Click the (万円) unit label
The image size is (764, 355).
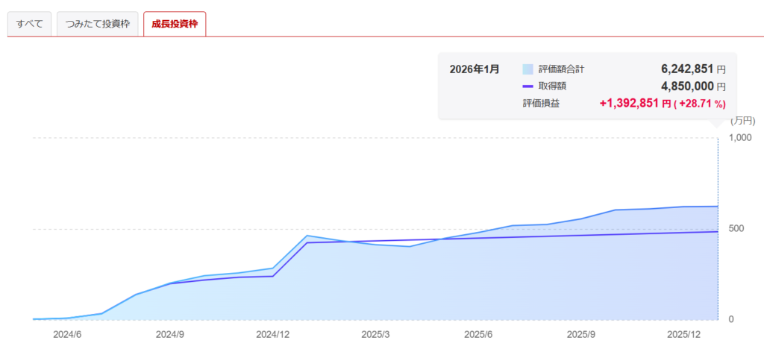[742, 120]
